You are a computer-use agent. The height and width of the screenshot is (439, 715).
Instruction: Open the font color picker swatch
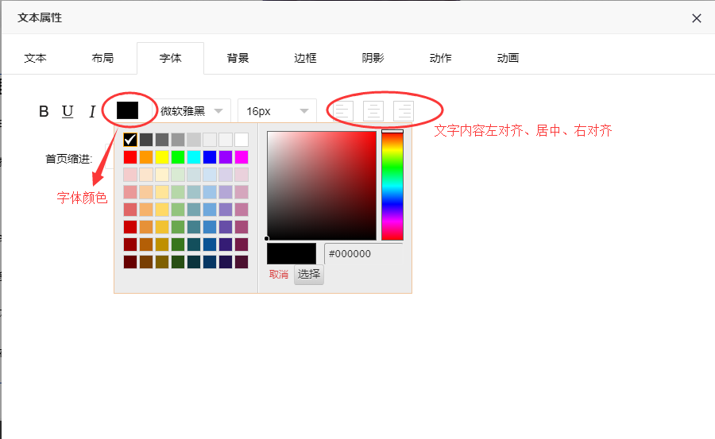point(127,110)
